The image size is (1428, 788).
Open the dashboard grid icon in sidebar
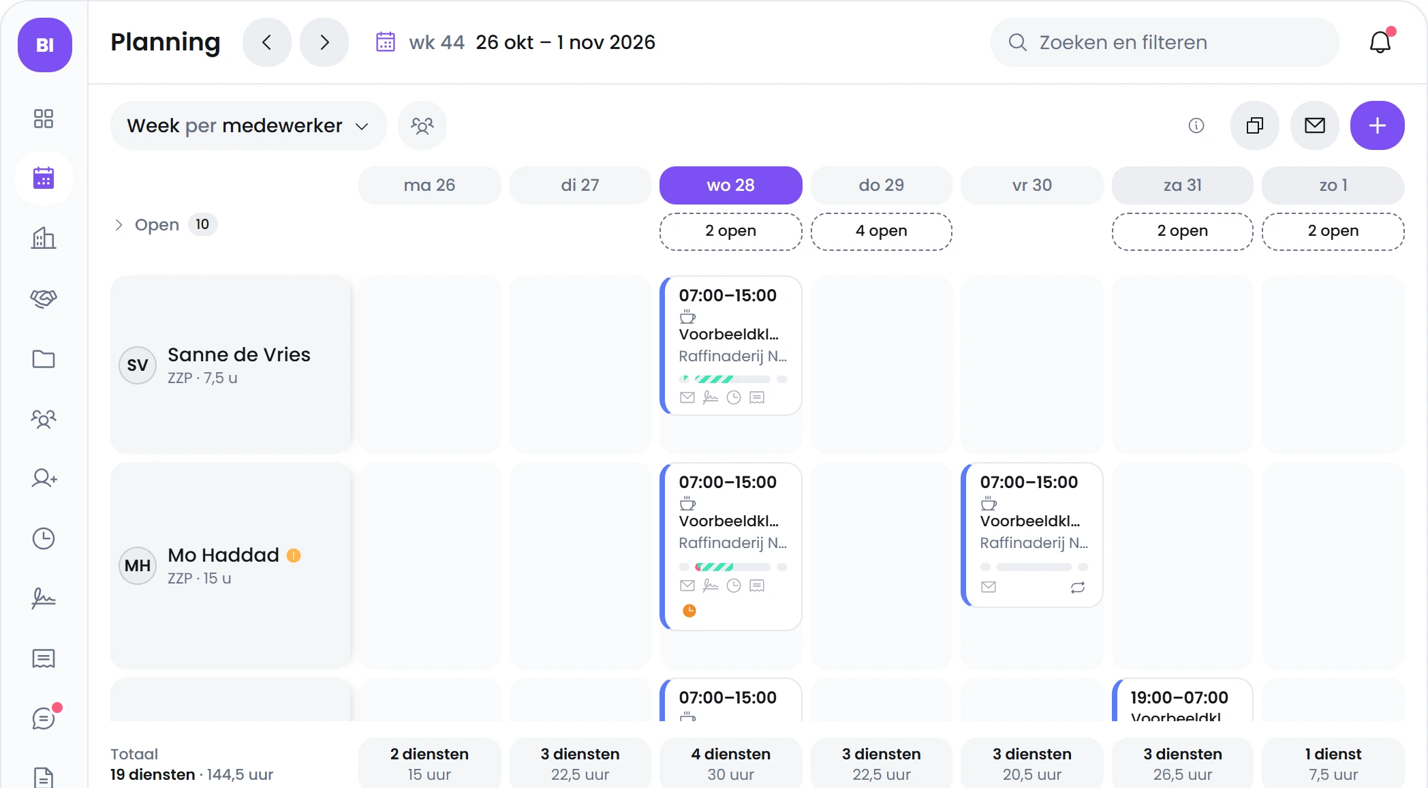pyautogui.click(x=44, y=119)
